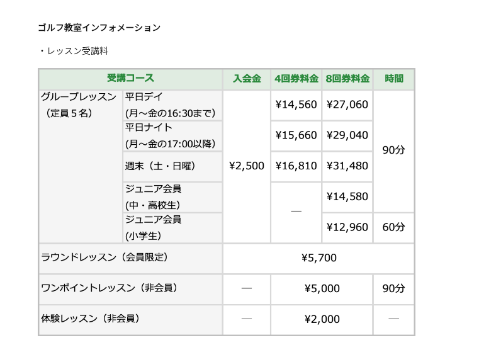This screenshot has height=345, width=479.
Task: Select the 平日デイ course cell
Action: 172,105
